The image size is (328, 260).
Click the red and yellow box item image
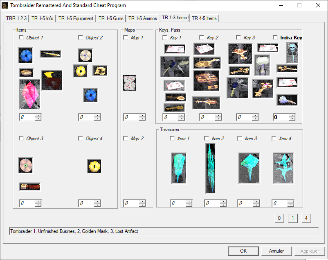pyautogui.click(x=52, y=80)
